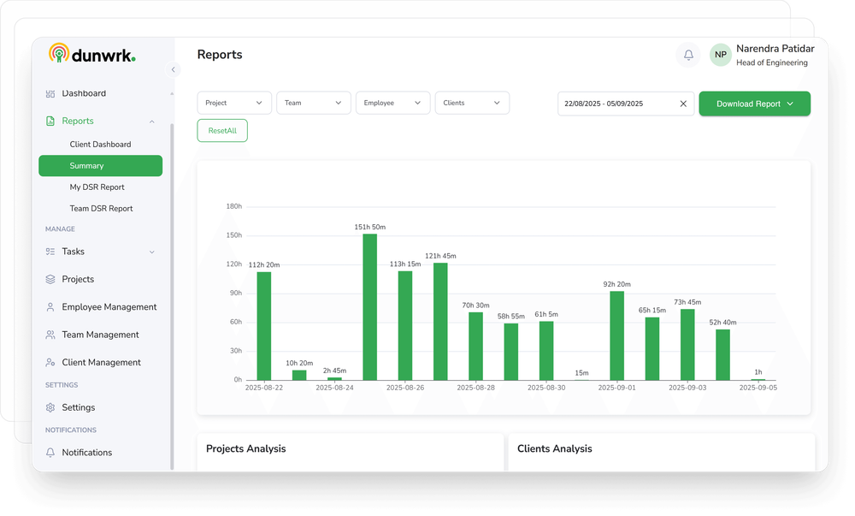Click the Notifications bell icon in sidebar
Viewport: 855px width, 516px height.
50,453
